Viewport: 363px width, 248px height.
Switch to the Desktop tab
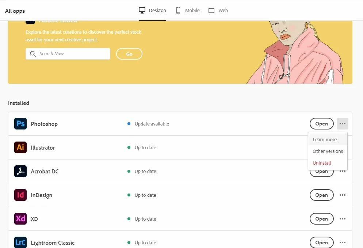click(x=152, y=11)
